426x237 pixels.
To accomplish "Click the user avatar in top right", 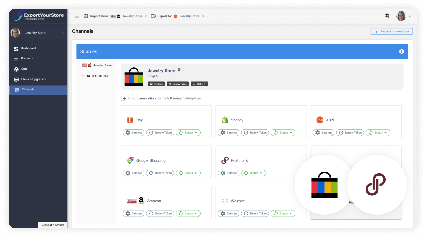I will point(401,16).
